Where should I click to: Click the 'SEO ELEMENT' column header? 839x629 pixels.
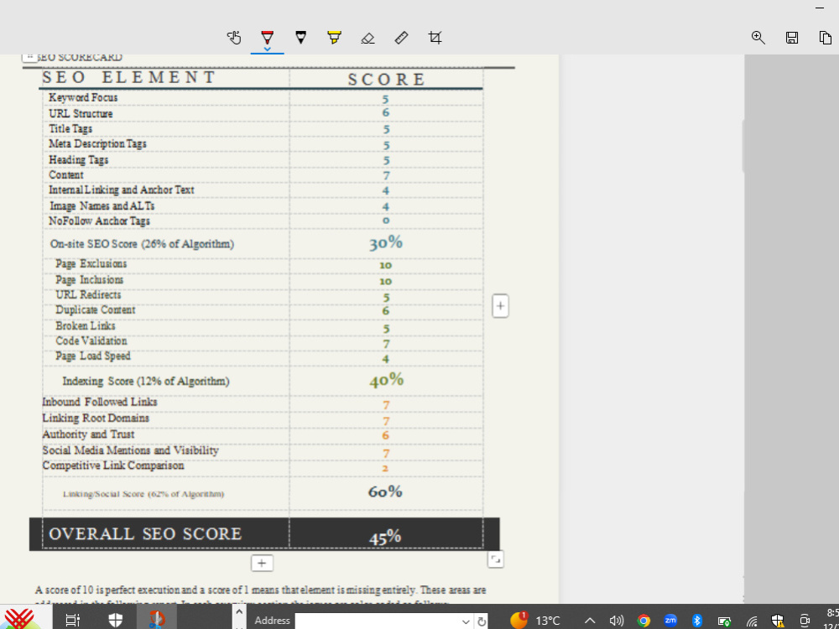point(129,77)
